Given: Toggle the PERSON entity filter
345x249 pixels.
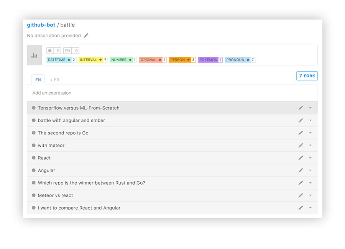Looking at the screenshot, I should (x=182, y=59).
